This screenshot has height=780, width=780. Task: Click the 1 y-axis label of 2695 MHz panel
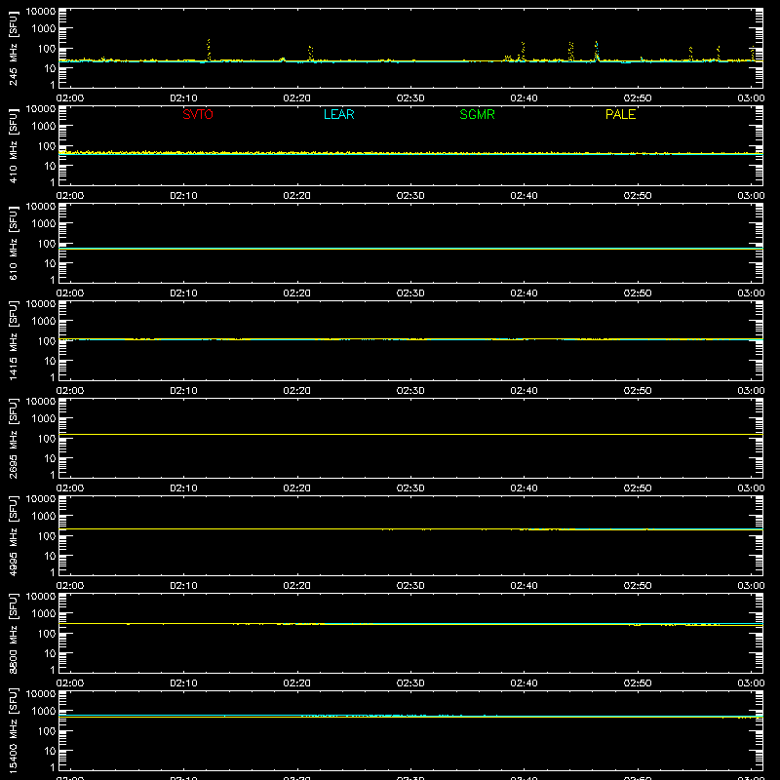click(x=53, y=475)
